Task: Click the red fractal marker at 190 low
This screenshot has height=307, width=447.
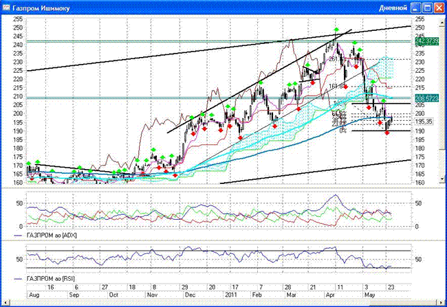Action: pyautogui.click(x=387, y=133)
